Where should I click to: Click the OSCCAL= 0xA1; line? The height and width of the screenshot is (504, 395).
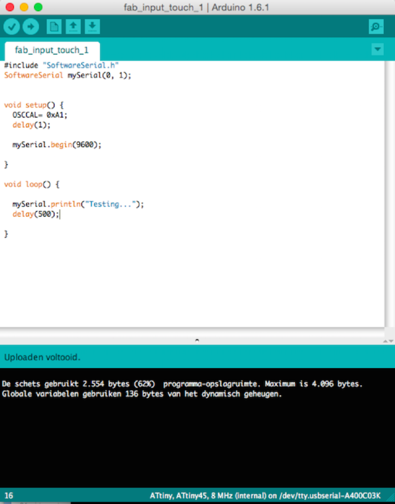pos(40,115)
